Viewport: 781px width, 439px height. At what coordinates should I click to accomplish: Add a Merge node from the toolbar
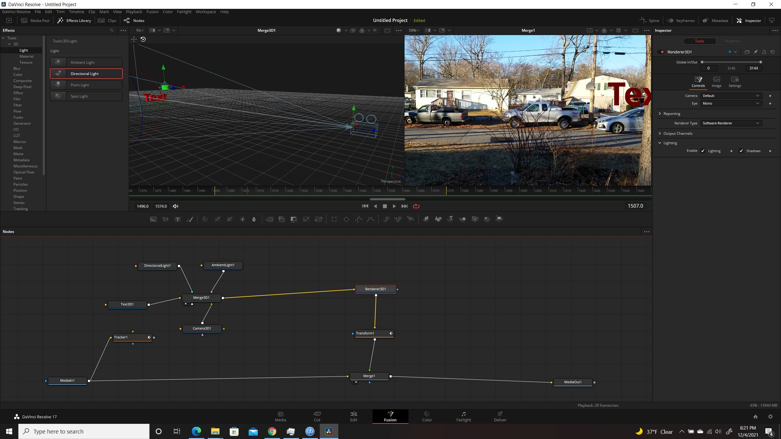point(269,219)
